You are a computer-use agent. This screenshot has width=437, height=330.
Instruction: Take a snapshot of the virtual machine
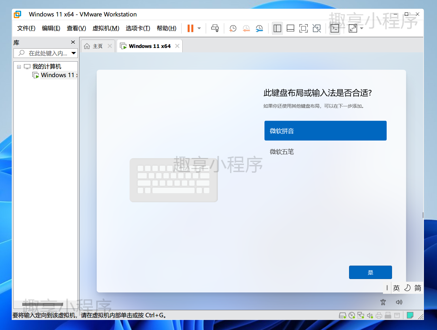(233, 29)
